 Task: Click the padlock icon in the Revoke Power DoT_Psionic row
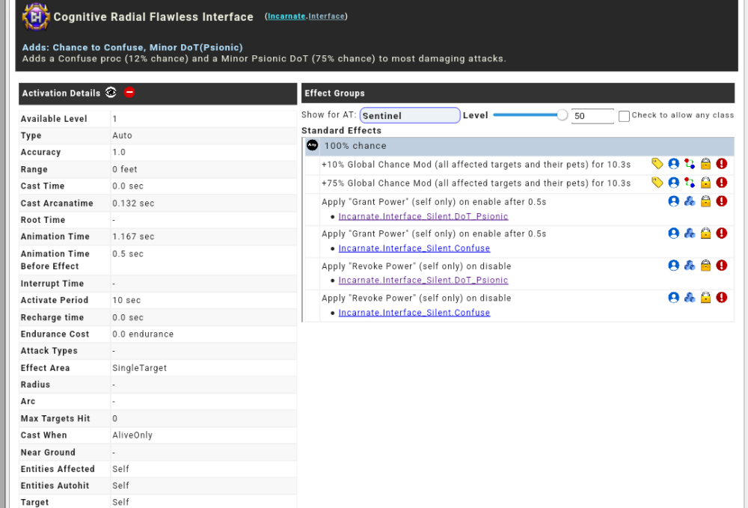pyautogui.click(x=705, y=266)
